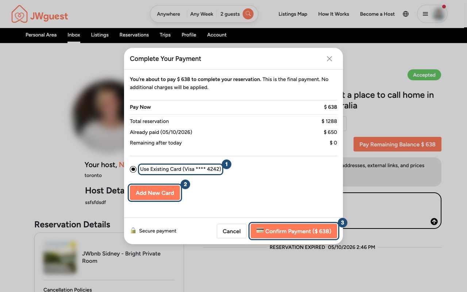Viewport: 467px width, 292px height.
Task: Click the JWguest heart house logo
Action: coord(20,14)
